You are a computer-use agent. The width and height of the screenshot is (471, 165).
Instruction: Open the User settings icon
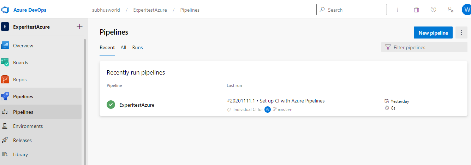coord(451,10)
